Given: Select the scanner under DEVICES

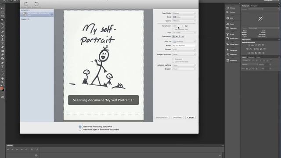Looking at the screenshot, I should 37,14.
